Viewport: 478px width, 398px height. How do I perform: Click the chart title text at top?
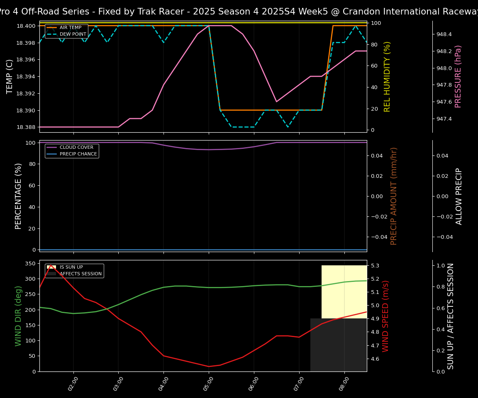pyautogui.click(x=239, y=12)
